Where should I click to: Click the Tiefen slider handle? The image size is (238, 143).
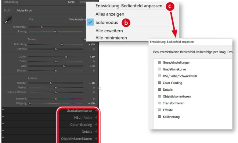pos(56,61)
